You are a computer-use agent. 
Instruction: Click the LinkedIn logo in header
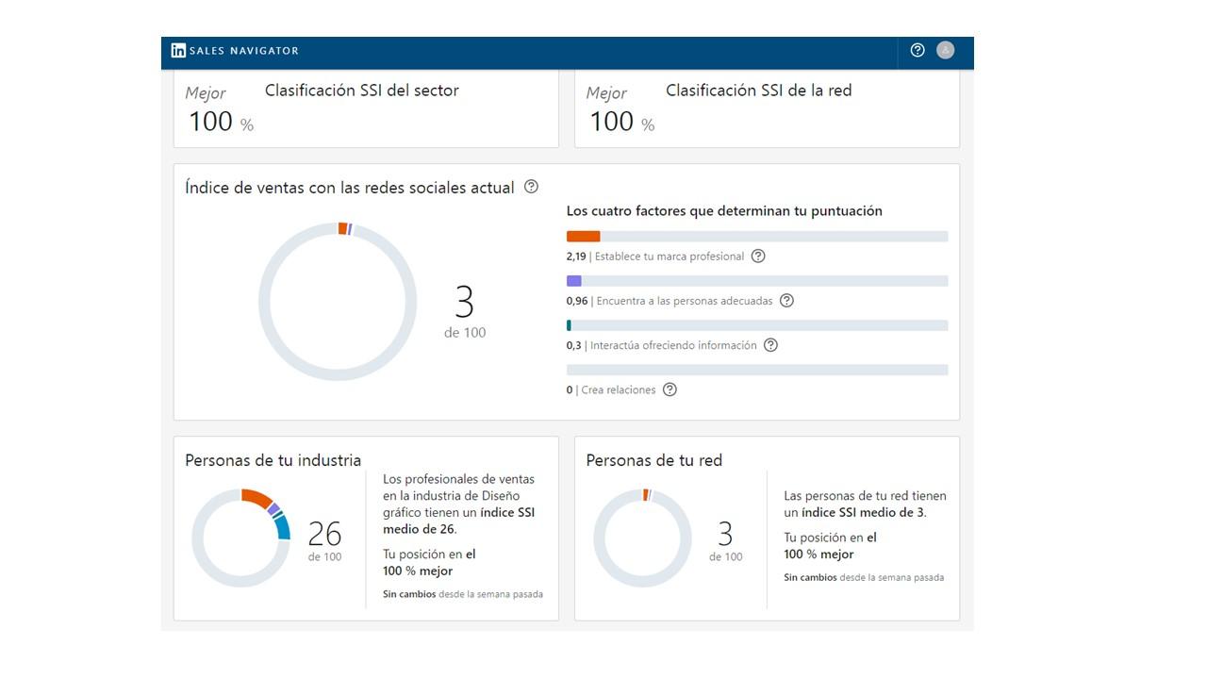coord(178,51)
